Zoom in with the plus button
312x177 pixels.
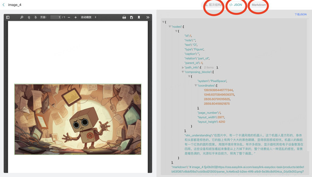tap(76, 17)
